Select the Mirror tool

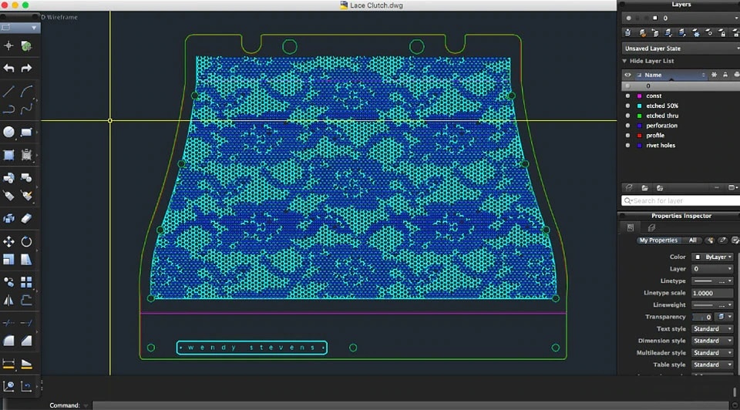[8, 300]
